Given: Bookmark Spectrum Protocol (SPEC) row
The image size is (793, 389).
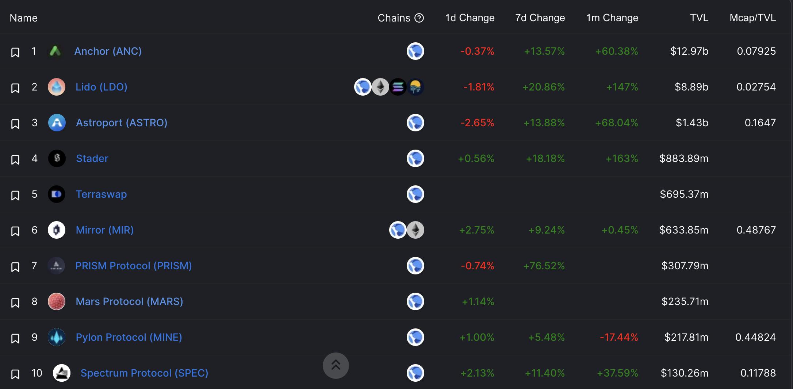Looking at the screenshot, I should (x=15, y=374).
